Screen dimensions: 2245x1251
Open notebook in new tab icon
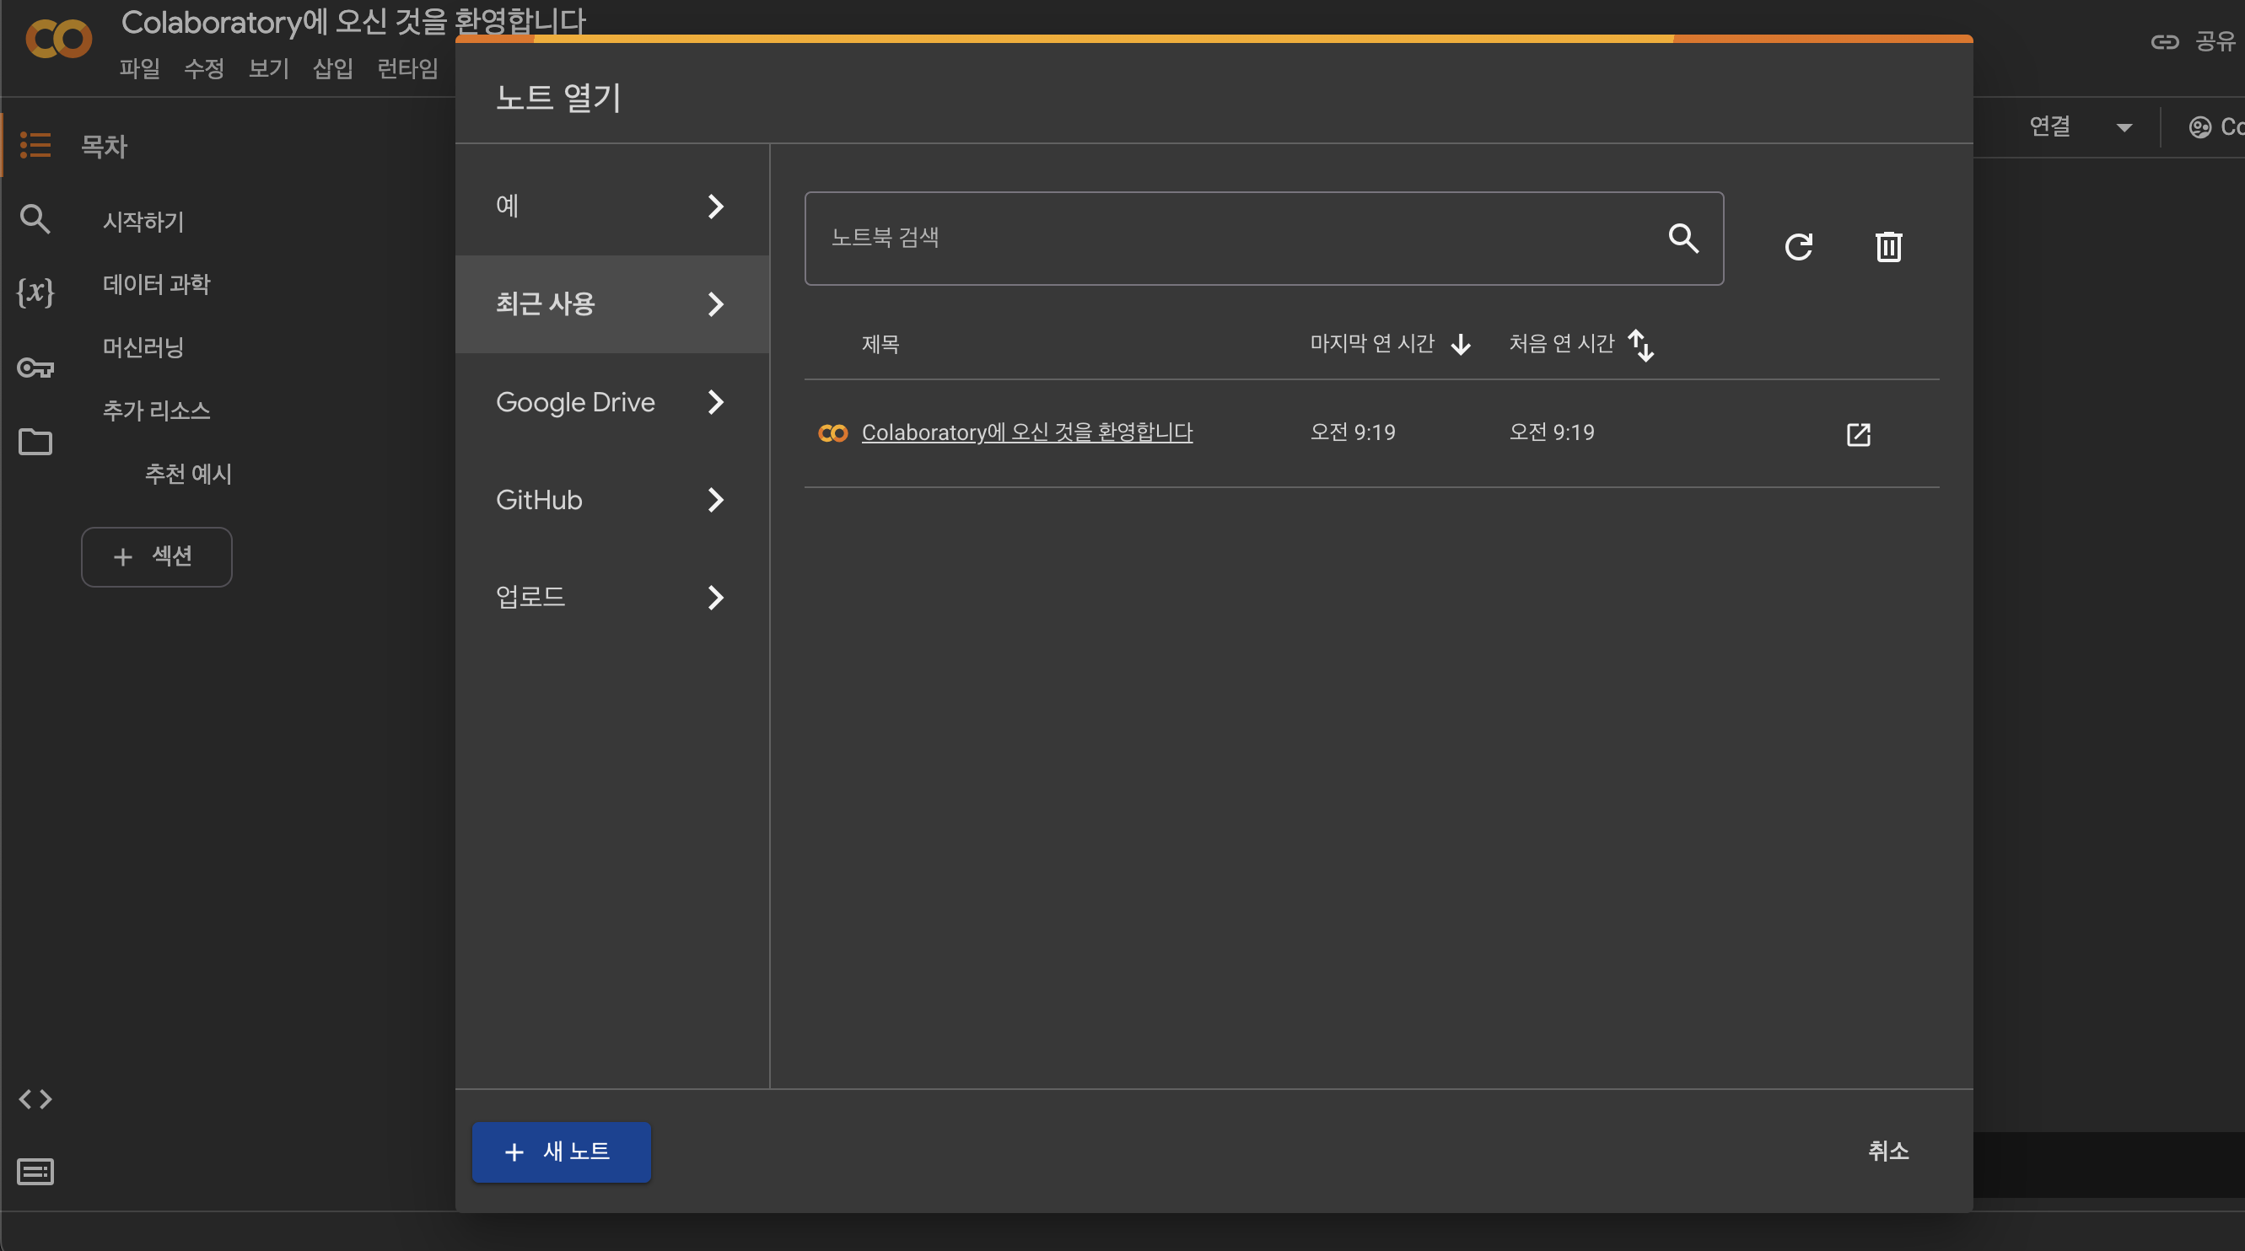[1858, 434]
